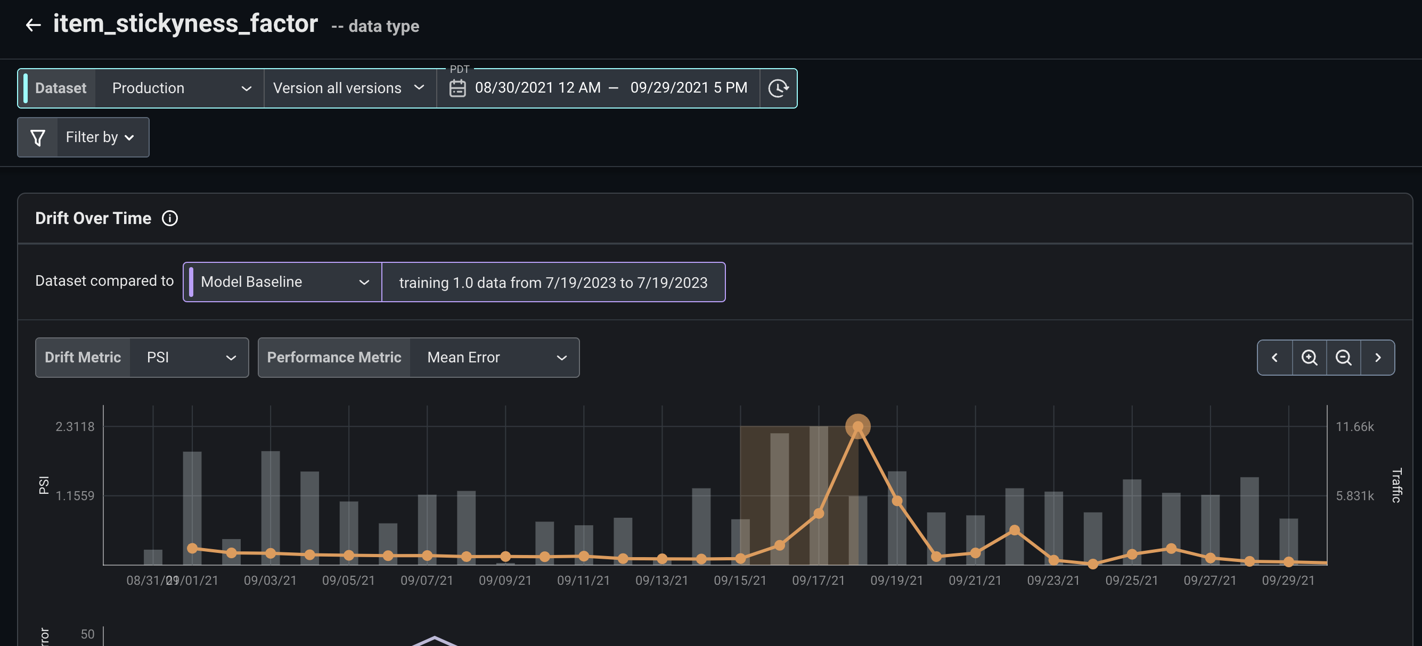1422x646 pixels.
Task: Click the Performance Metric label
Action: [334, 358]
